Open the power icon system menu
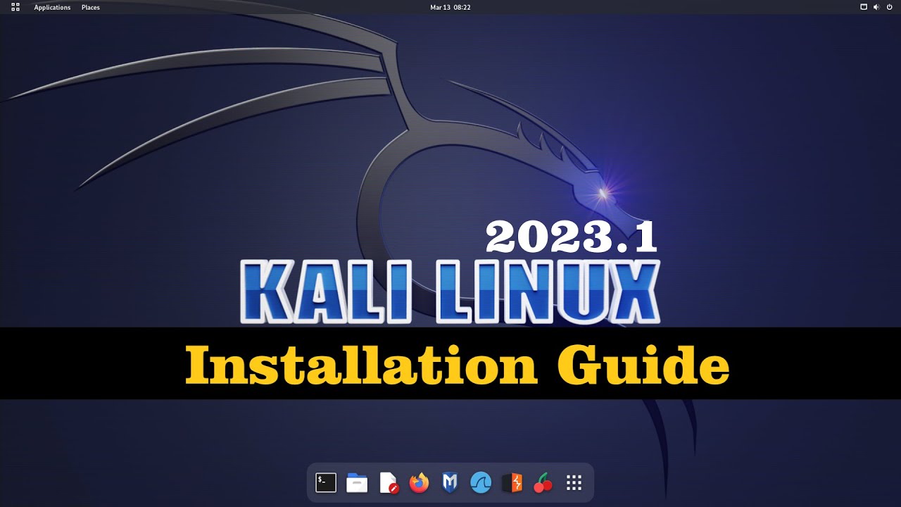Screen dimensions: 901x507 888,7
